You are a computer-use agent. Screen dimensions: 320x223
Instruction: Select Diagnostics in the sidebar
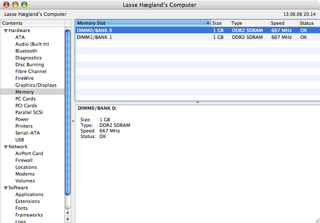click(28, 58)
